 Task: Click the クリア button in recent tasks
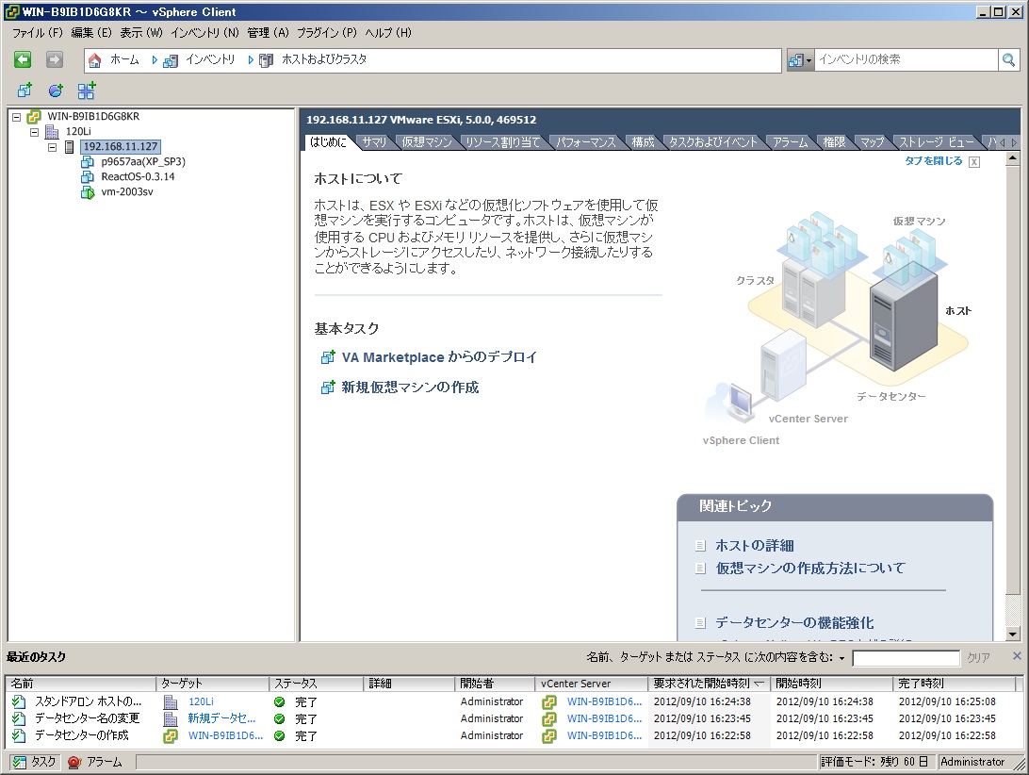[x=978, y=658]
